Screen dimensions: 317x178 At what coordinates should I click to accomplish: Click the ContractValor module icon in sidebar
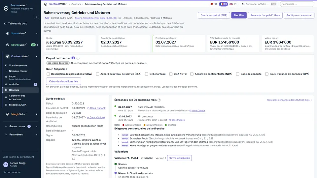click(x=8, y=56)
